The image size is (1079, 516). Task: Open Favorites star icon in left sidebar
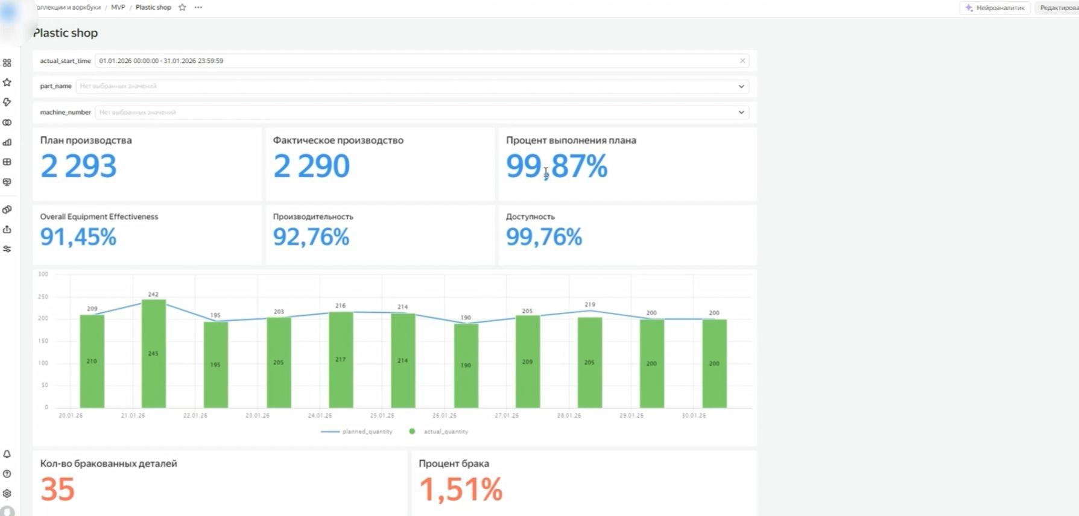(x=7, y=82)
